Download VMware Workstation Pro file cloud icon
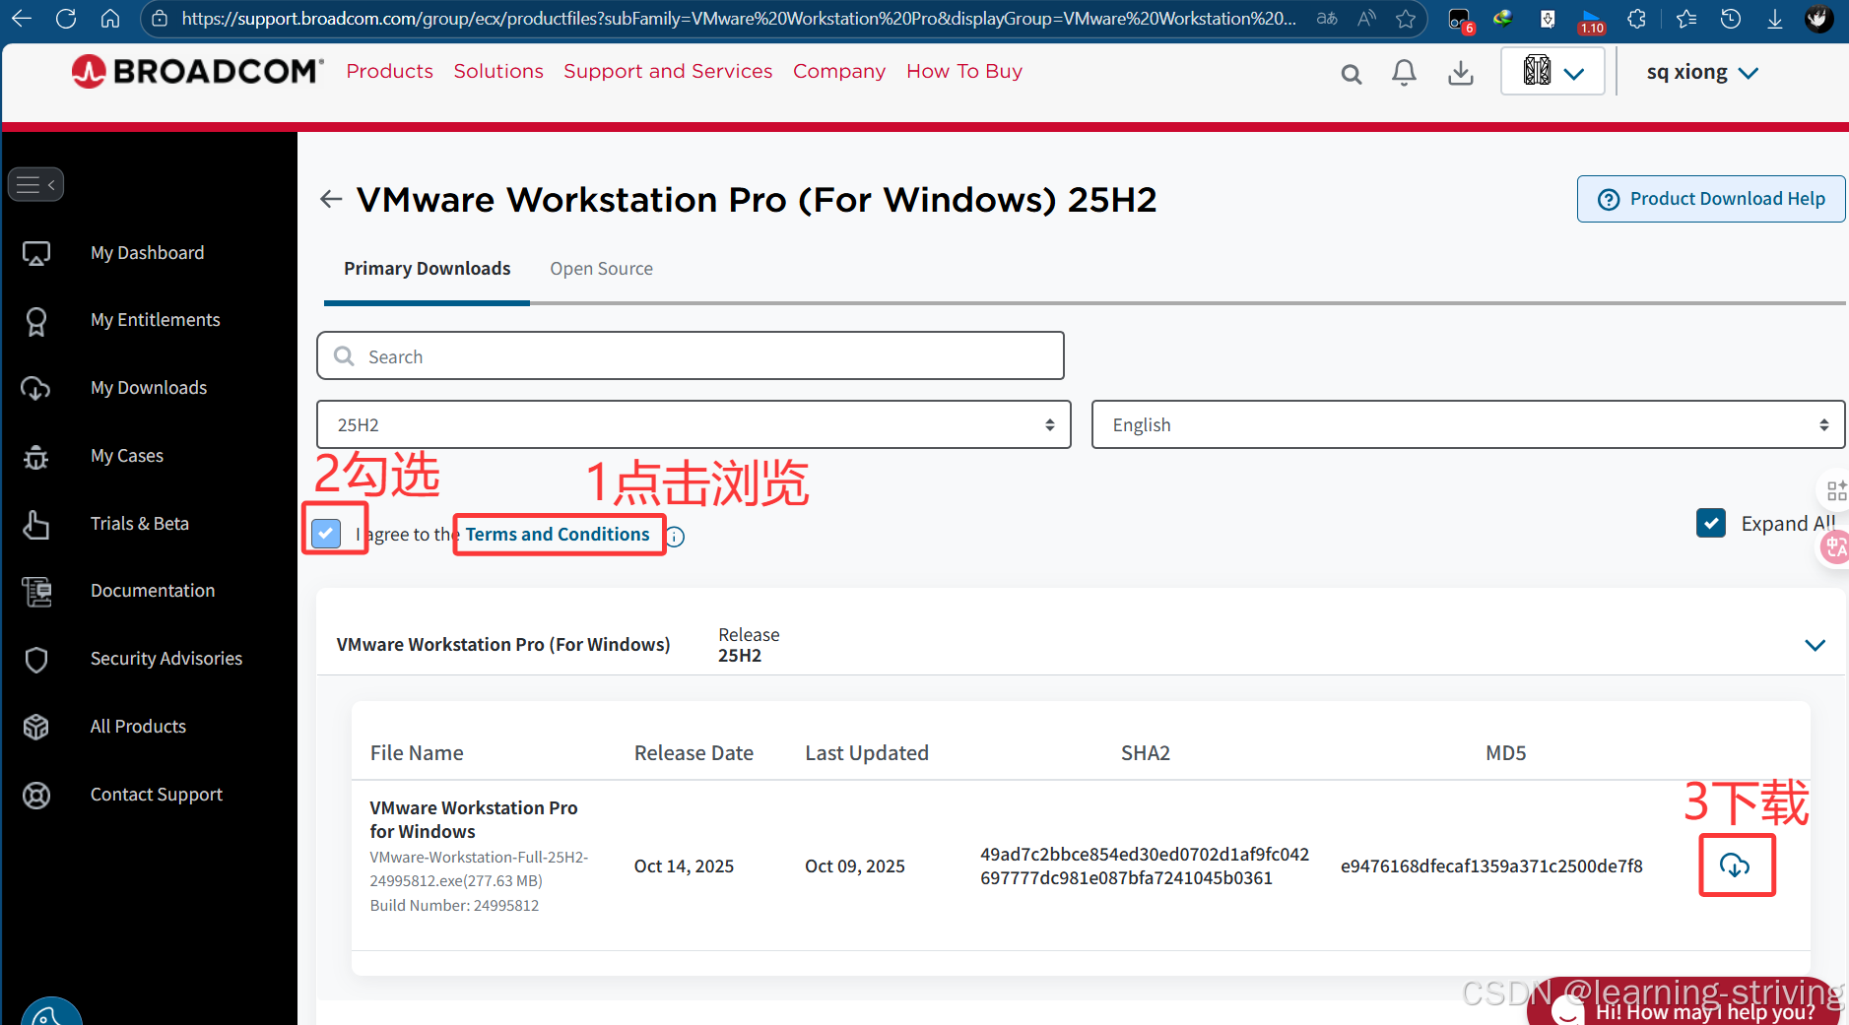Viewport: 1849px width, 1025px height. pos(1735,865)
